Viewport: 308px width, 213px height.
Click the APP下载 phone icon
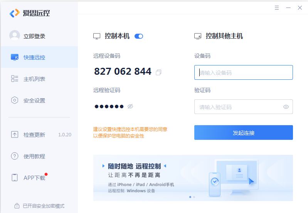(15, 178)
